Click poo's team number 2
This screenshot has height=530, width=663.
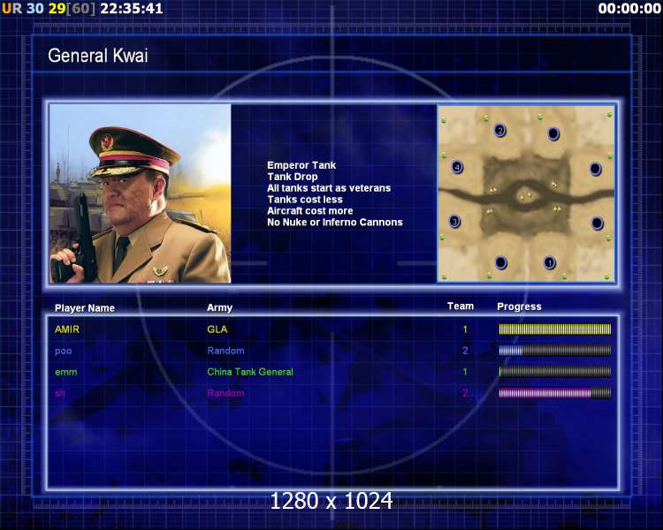pyautogui.click(x=465, y=351)
